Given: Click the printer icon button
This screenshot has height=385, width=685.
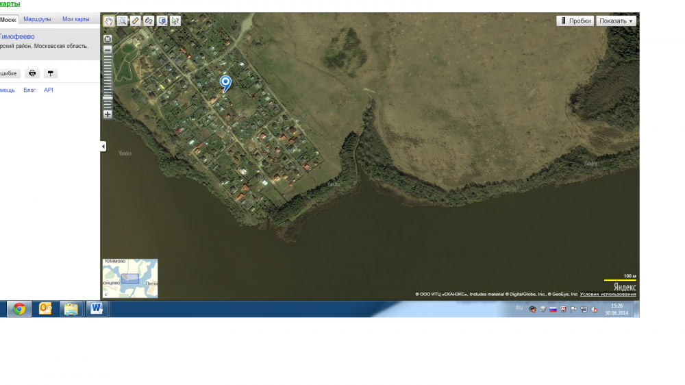Looking at the screenshot, I should (x=32, y=73).
